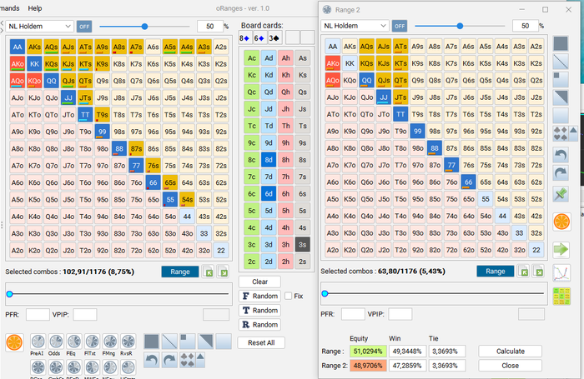Click the Close button under Calculate

pos(511,366)
